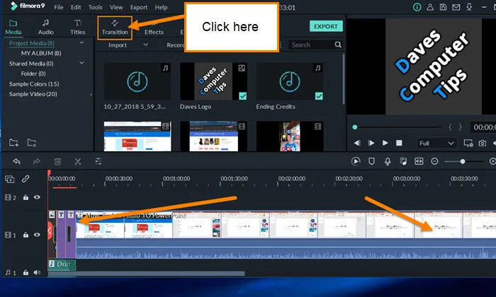
Task: Select the Daves Logo thumbnail
Action: [x=213, y=81]
